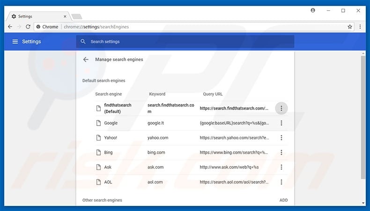370x211 pixels.
Task: Maximize the Chrome window
Action: click(343, 11)
